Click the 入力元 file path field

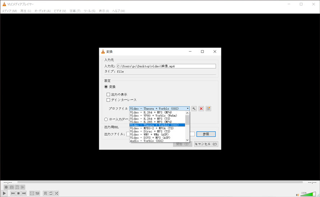pos(166,66)
